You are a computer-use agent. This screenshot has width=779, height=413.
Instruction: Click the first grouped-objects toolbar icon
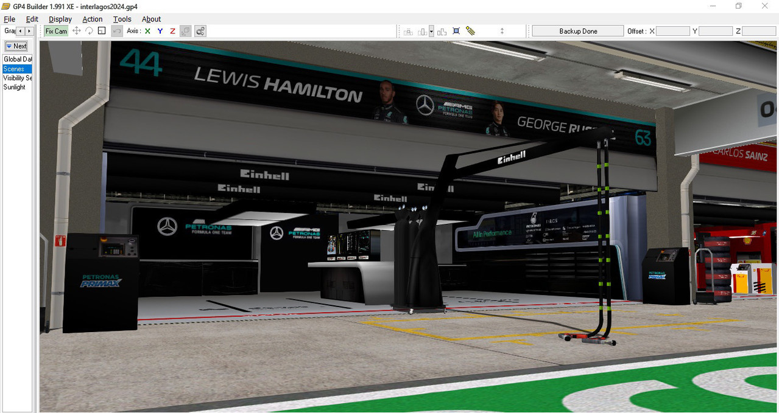click(x=408, y=31)
